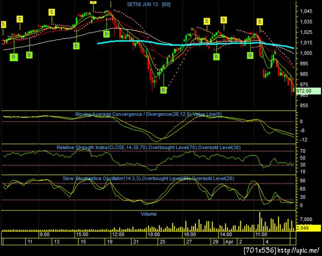Click the 985 price axis value
Viewport: 322px width, 256px height.
coord(304,74)
